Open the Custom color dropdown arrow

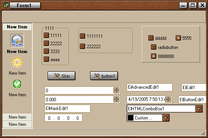tap(166, 118)
